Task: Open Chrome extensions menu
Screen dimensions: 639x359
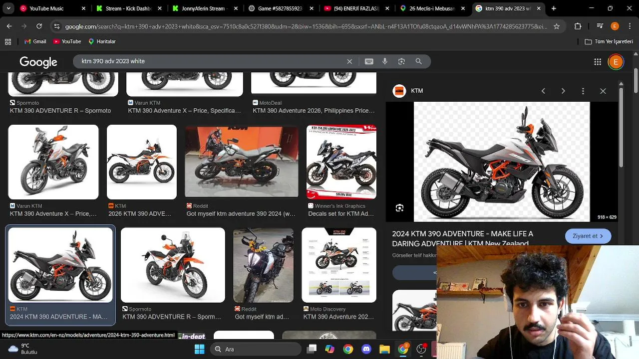Action: click(578, 26)
